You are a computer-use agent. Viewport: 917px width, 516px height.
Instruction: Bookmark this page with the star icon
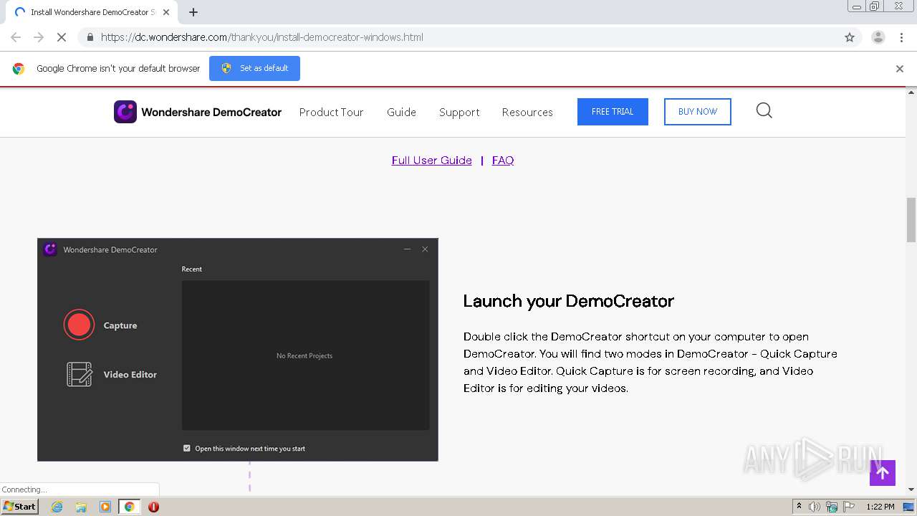(x=850, y=37)
